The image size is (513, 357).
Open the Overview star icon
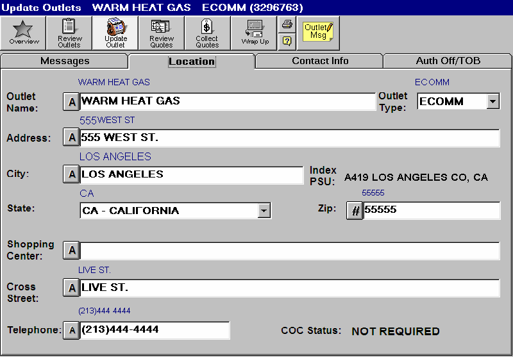[x=23, y=33]
